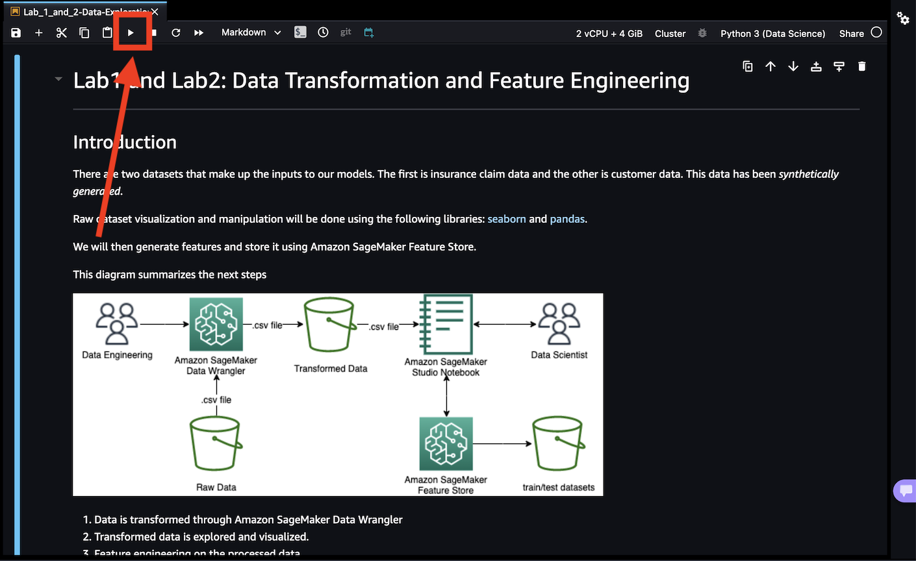The width and height of the screenshot is (916, 561).
Task: Click the sentence about Amazon SageMaker Feature Store
Action: (x=275, y=247)
